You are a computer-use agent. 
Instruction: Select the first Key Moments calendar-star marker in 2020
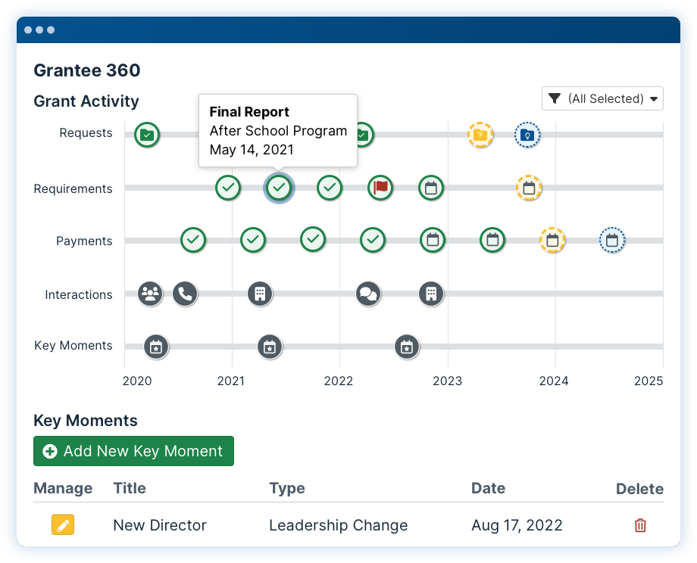tap(156, 347)
